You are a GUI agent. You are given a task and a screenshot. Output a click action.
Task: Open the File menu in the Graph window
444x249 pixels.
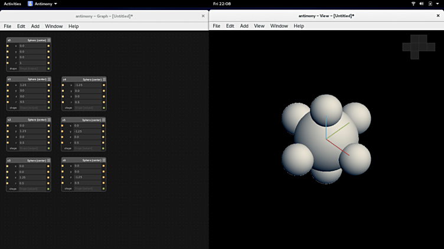tap(8, 26)
